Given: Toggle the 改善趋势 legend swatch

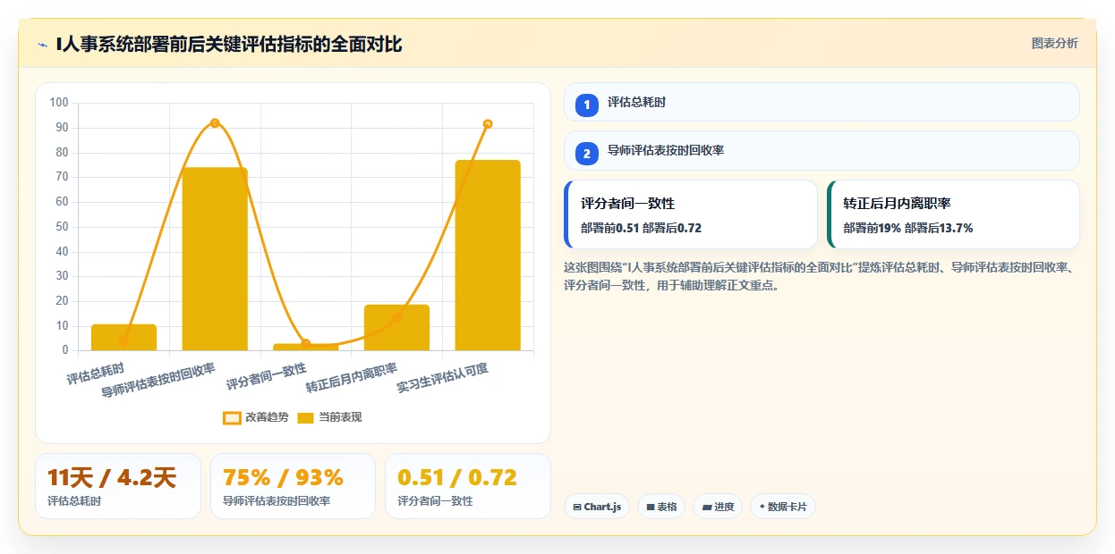Looking at the screenshot, I should click(x=232, y=417).
